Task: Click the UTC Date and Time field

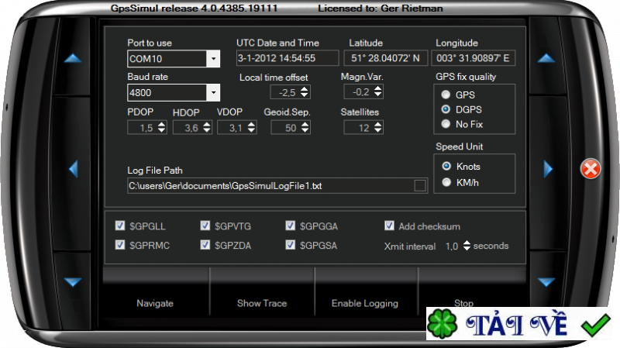Action: click(288, 58)
